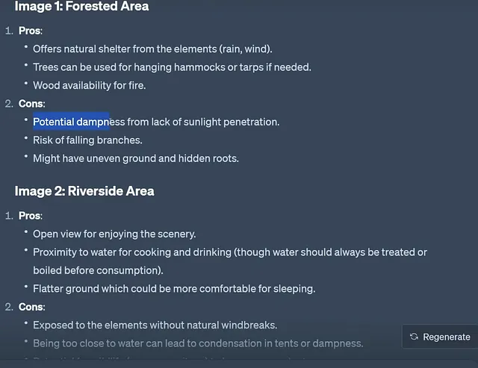Click the 'Cons:' label under Forested Area

pyautogui.click(x=31, y=104)
